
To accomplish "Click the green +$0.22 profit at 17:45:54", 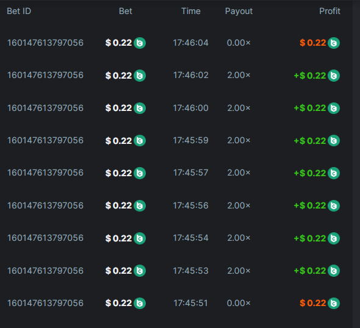I will pyautogui.click(x=310, y=238).
